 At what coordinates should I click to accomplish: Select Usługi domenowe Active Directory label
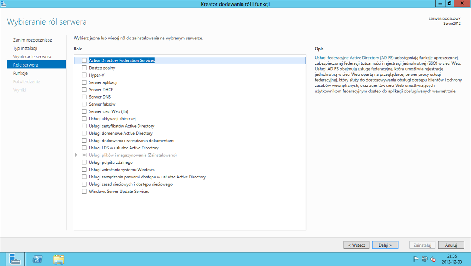tap(121, 133)
